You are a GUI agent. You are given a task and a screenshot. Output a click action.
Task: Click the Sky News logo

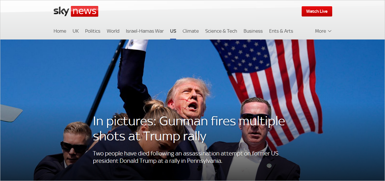(x=75, y=11)
